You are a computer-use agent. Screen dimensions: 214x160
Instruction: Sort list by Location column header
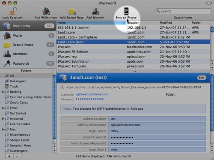(x=143, y=23)
